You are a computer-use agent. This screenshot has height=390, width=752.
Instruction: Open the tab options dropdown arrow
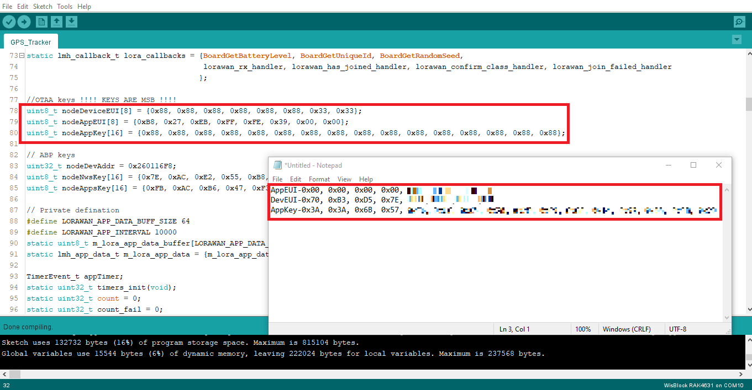tap(736, 40)
